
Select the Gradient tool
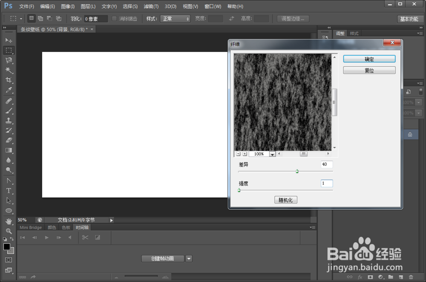(9, 150)
